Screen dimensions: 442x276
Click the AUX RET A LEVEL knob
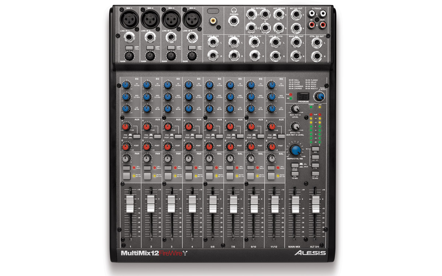[295, 108]
